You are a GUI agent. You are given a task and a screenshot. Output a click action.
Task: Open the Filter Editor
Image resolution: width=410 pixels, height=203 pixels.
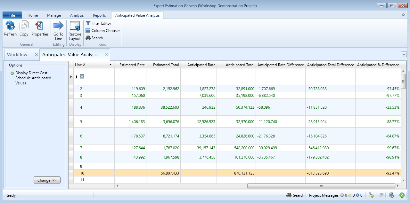click(x=98, y=23)
